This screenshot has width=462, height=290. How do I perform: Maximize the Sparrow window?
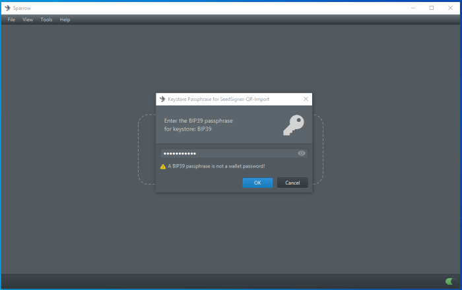432,8
